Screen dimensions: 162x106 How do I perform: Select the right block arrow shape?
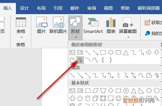click(x=149, y=52)
